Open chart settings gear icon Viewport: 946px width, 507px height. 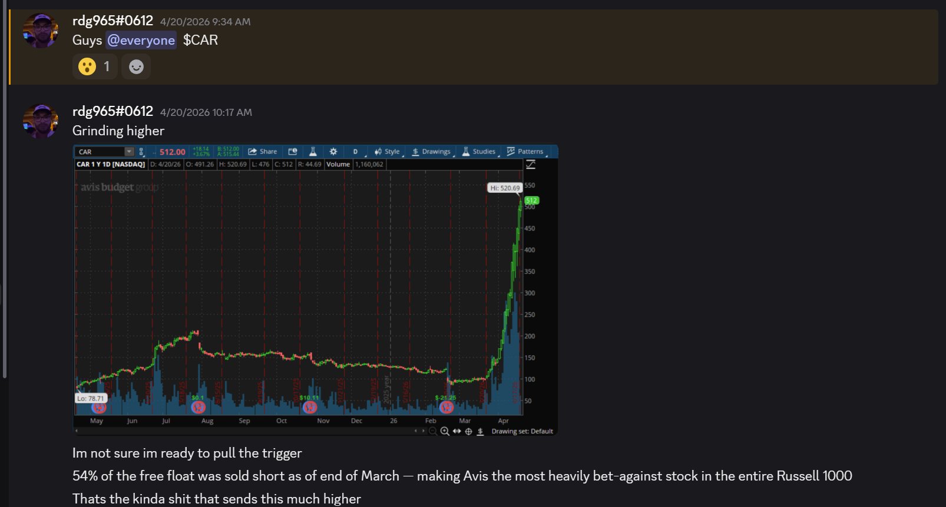tap(333, 152)
